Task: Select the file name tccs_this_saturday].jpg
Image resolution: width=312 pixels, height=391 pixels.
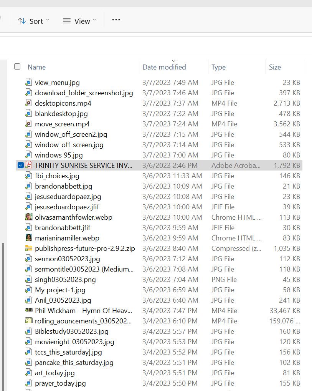Action: click(69, 352)
